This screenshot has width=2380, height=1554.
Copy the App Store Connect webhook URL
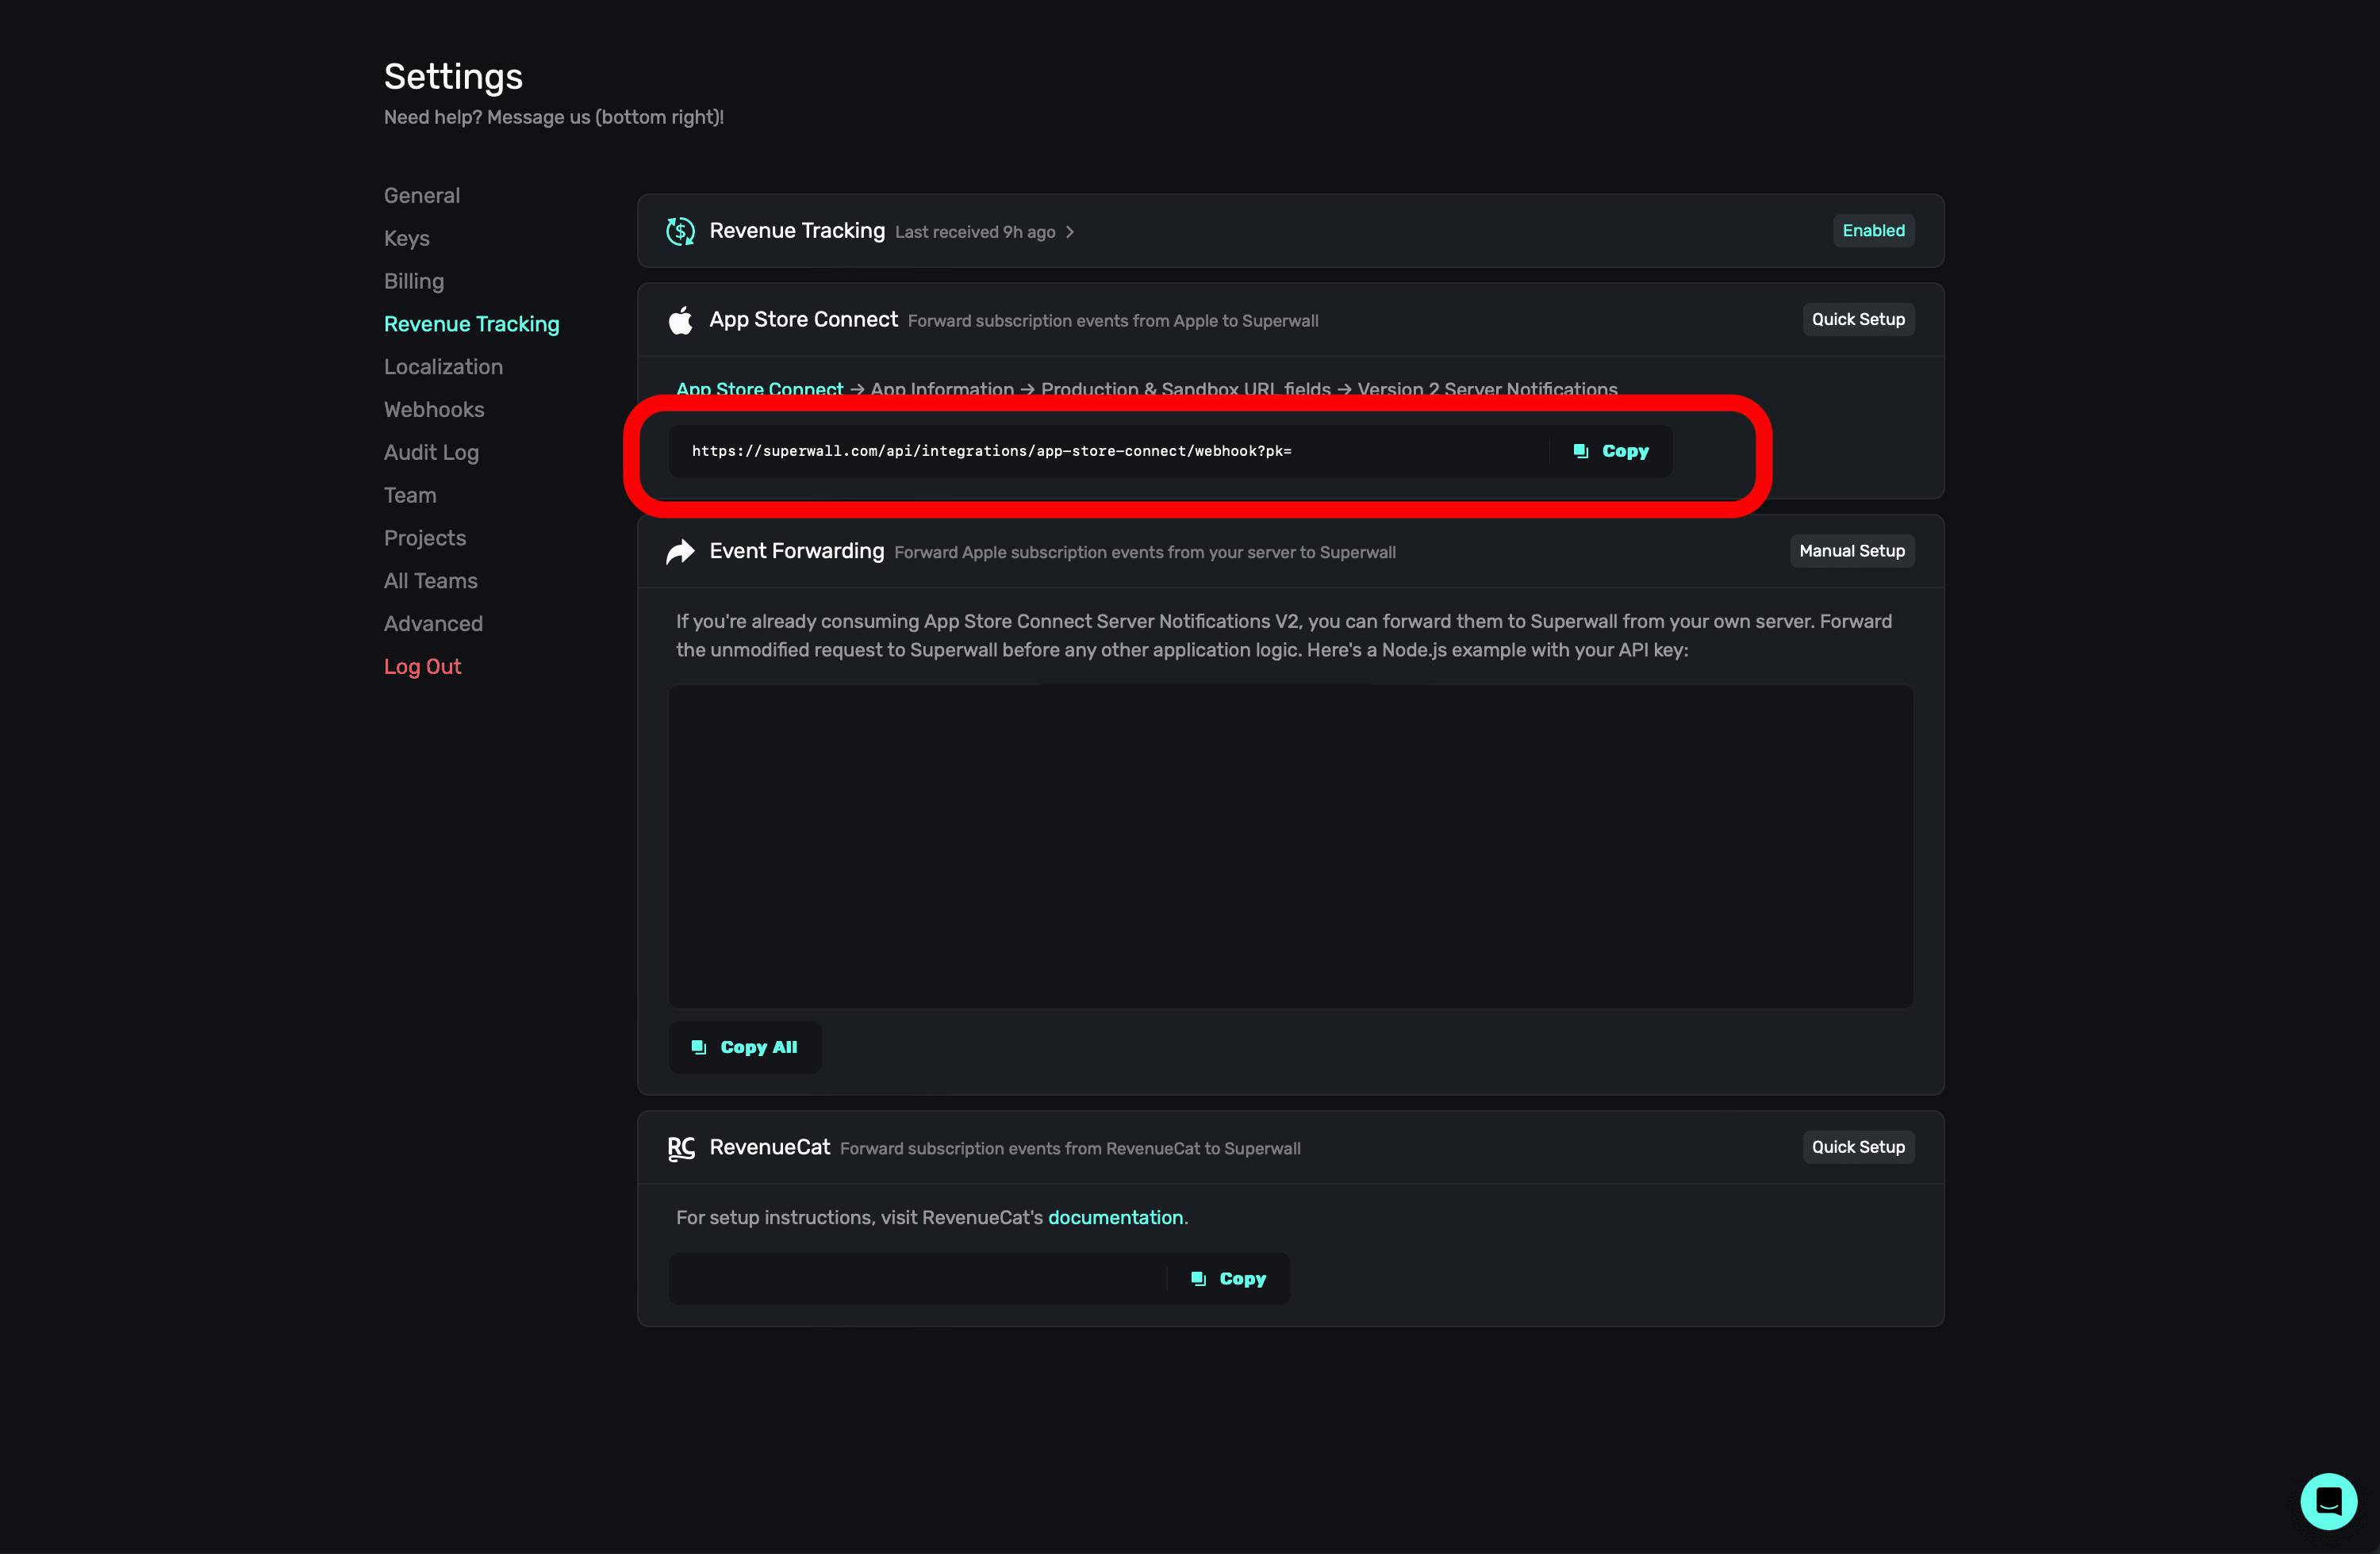[1611, 452]
